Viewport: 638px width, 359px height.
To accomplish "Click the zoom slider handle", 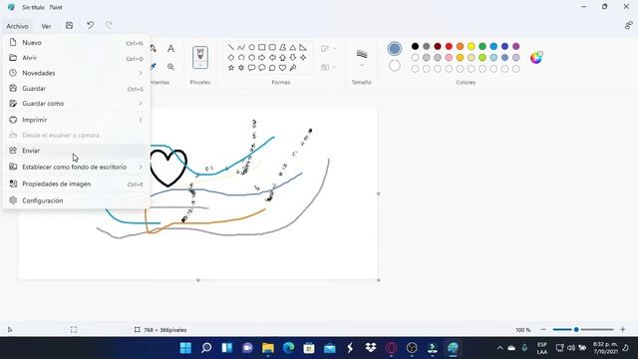I will [x=576, y=330].
